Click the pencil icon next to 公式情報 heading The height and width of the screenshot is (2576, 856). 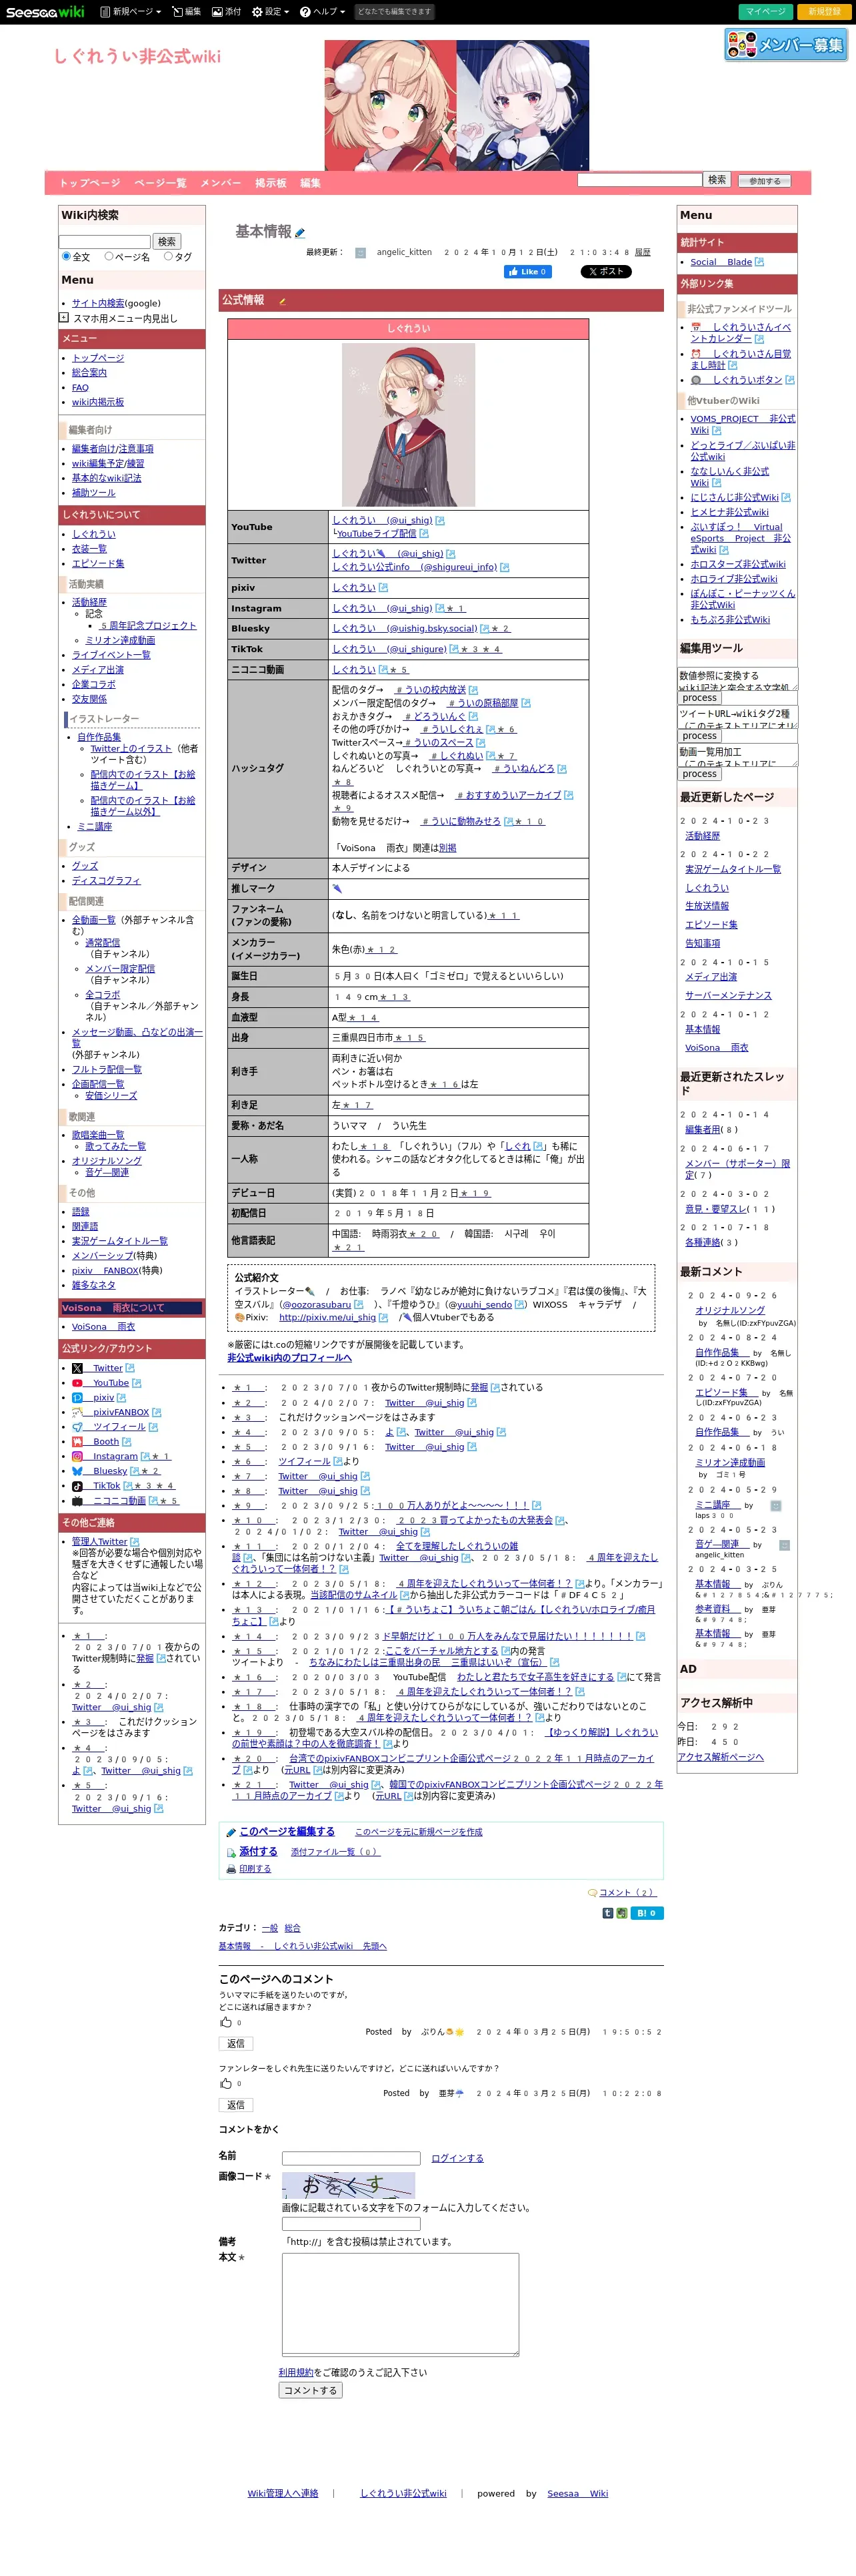point(282,301)
